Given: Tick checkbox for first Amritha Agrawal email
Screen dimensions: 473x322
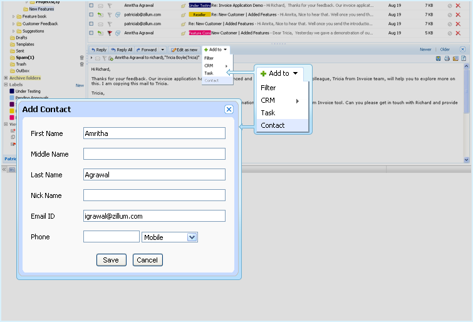Looking at the screenshot, I should click(91, 5).
